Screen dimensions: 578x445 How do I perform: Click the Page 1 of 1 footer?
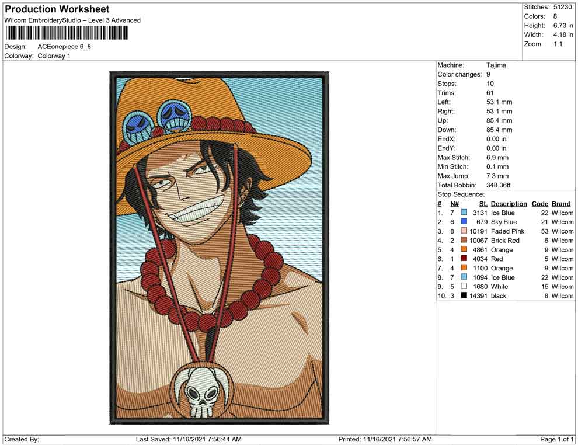(557, 439)
